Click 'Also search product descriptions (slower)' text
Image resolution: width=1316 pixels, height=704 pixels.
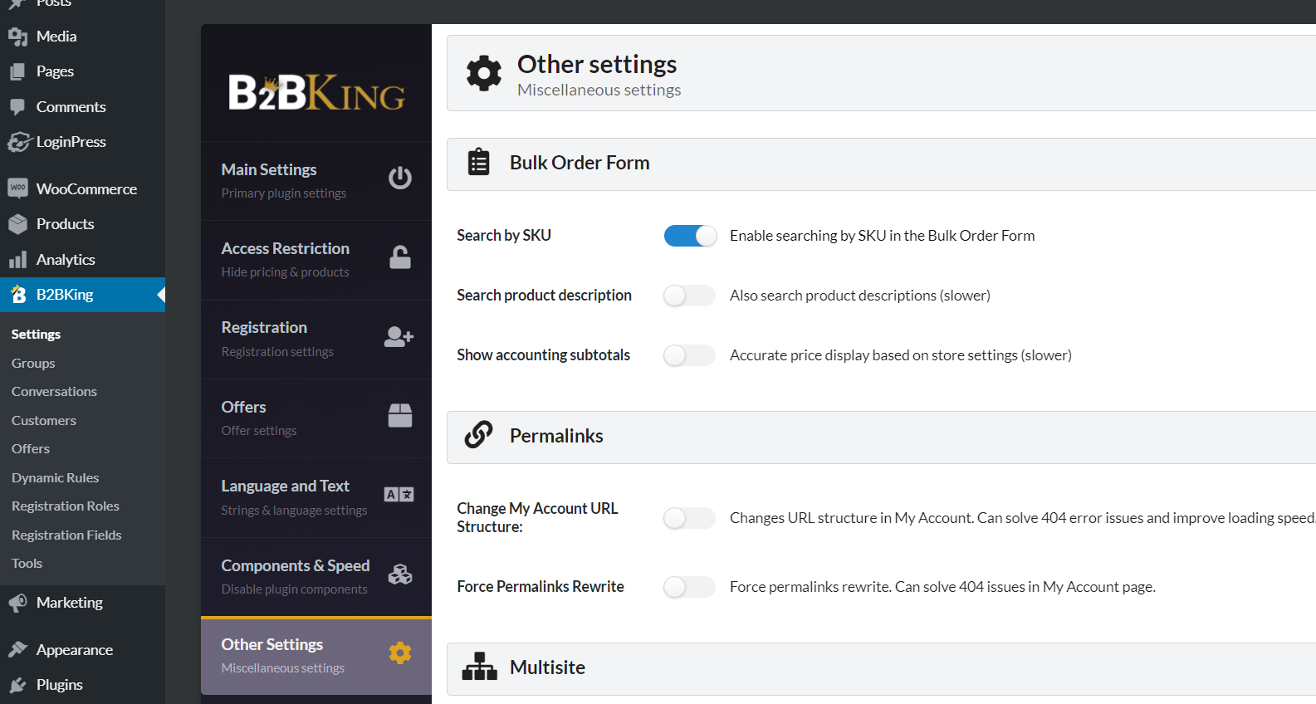click(860, 296)
